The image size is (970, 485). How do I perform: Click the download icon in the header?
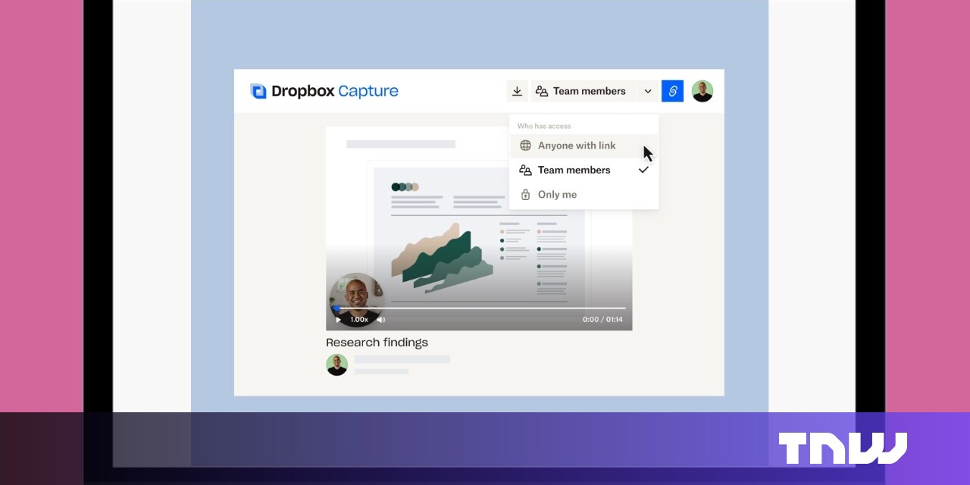517,91
